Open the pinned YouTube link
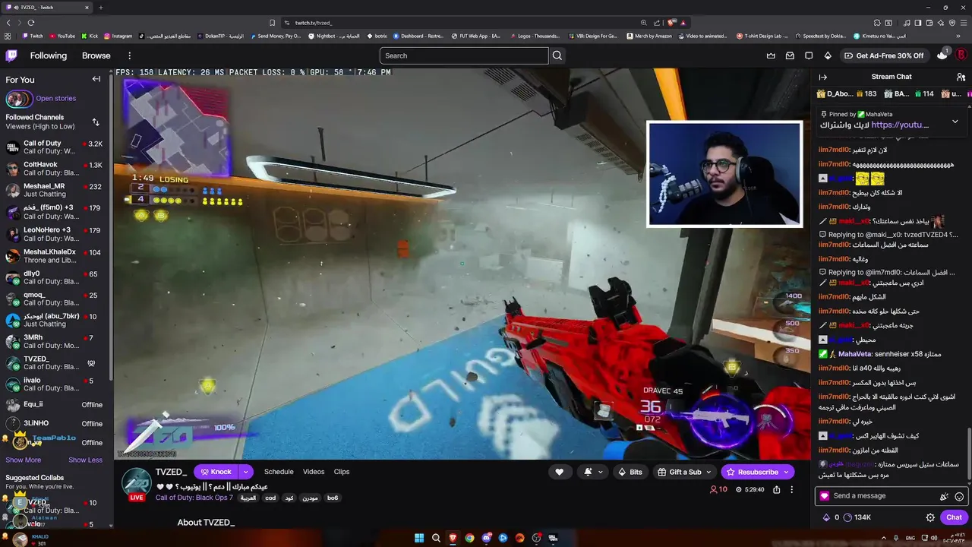Image resolution: width=972 pixels, height=547 pixels. coord(901,125)
